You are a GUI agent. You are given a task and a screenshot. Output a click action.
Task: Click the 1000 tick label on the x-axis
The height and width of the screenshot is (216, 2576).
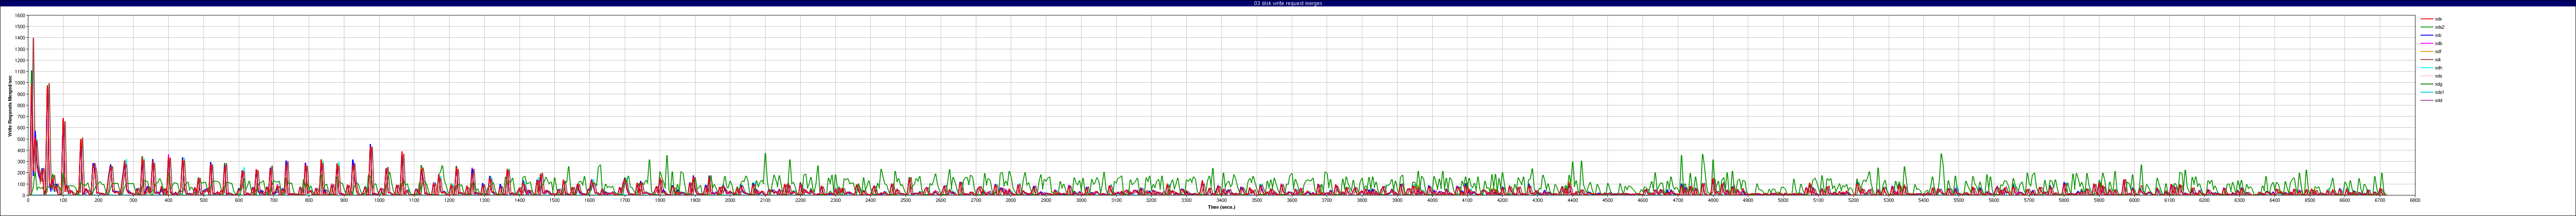click(x=379, y=201)
